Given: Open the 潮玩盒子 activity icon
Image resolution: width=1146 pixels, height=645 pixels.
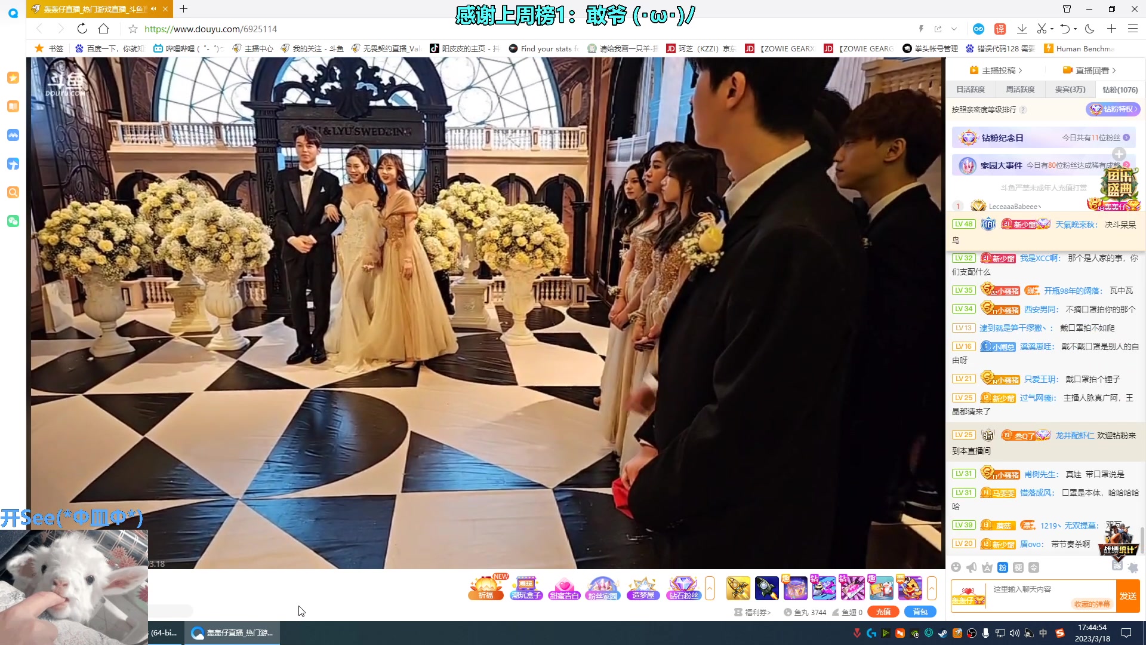Looking at the screenshot, I should (526, 588).
